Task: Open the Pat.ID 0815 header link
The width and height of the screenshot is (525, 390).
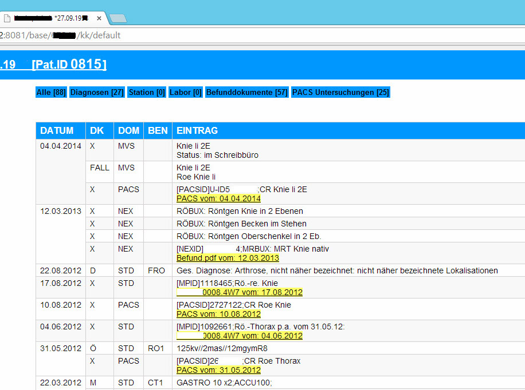Action: pos(69,65)
